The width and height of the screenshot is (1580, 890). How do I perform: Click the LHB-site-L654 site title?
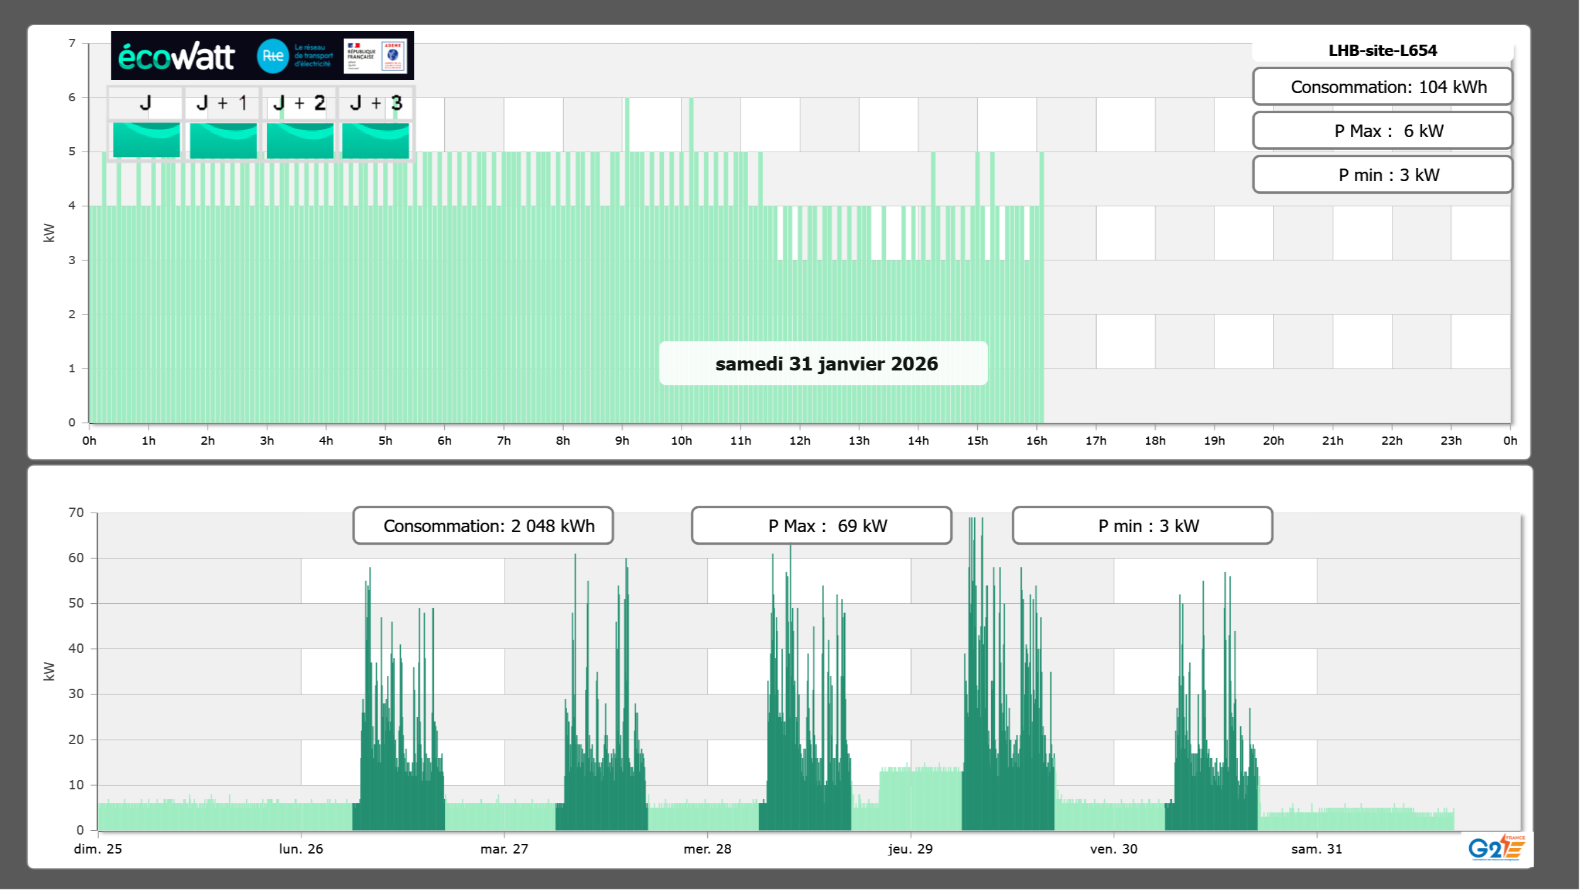coord(1382,50)
